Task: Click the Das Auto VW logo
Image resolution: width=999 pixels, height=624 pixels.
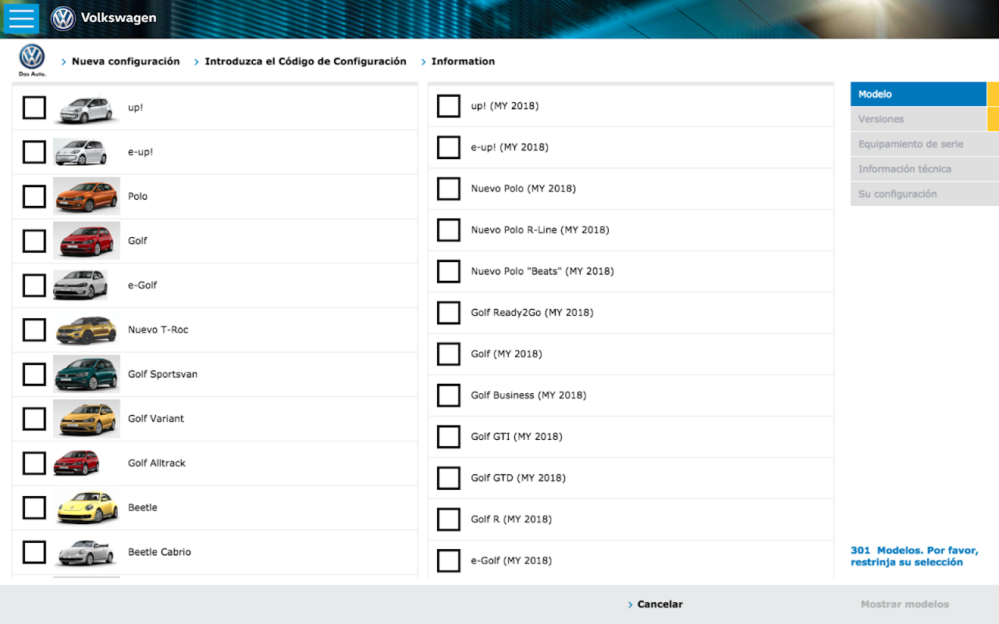Action: [x=32, y=61]
